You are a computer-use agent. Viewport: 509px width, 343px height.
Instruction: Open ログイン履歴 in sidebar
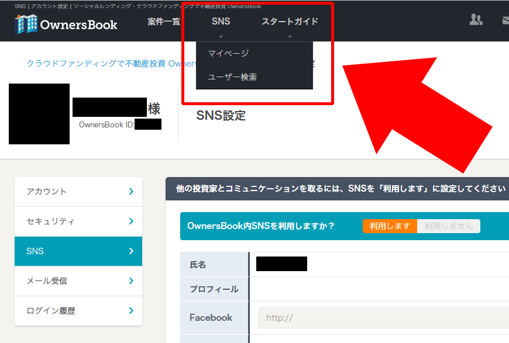(x=78, y=311)
